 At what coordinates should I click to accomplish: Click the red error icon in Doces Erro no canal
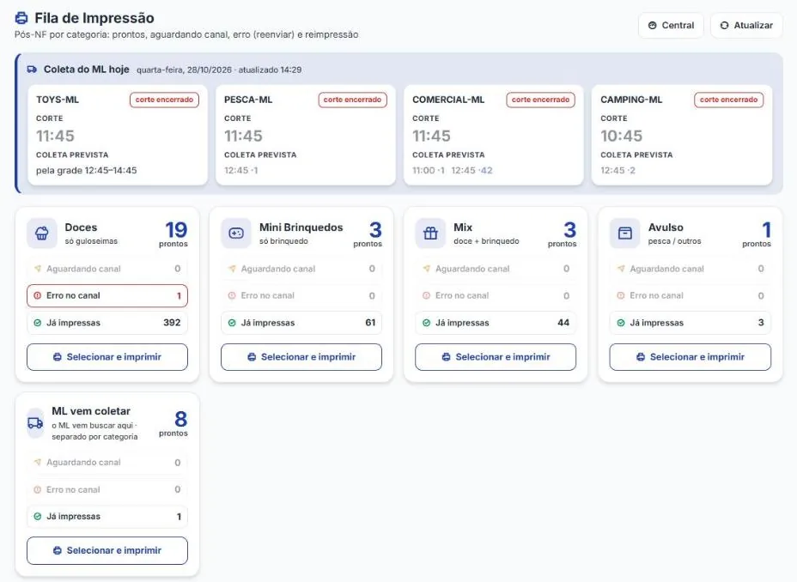pos(37,295)
